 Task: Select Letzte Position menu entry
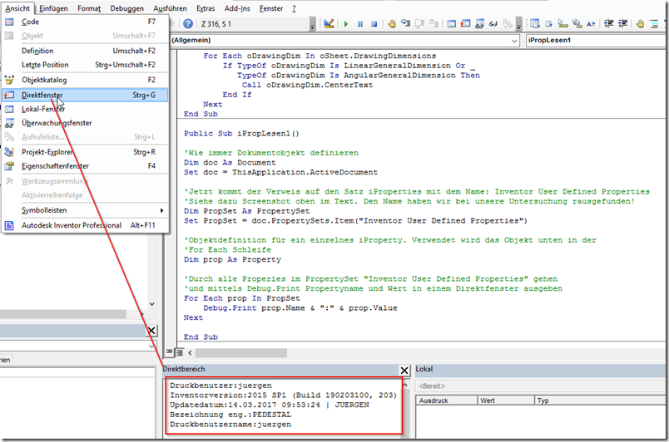click(86, 65)
